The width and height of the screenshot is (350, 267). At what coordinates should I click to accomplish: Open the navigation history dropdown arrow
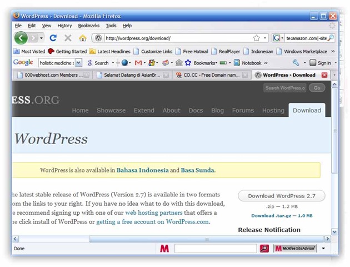click(41, 38)
